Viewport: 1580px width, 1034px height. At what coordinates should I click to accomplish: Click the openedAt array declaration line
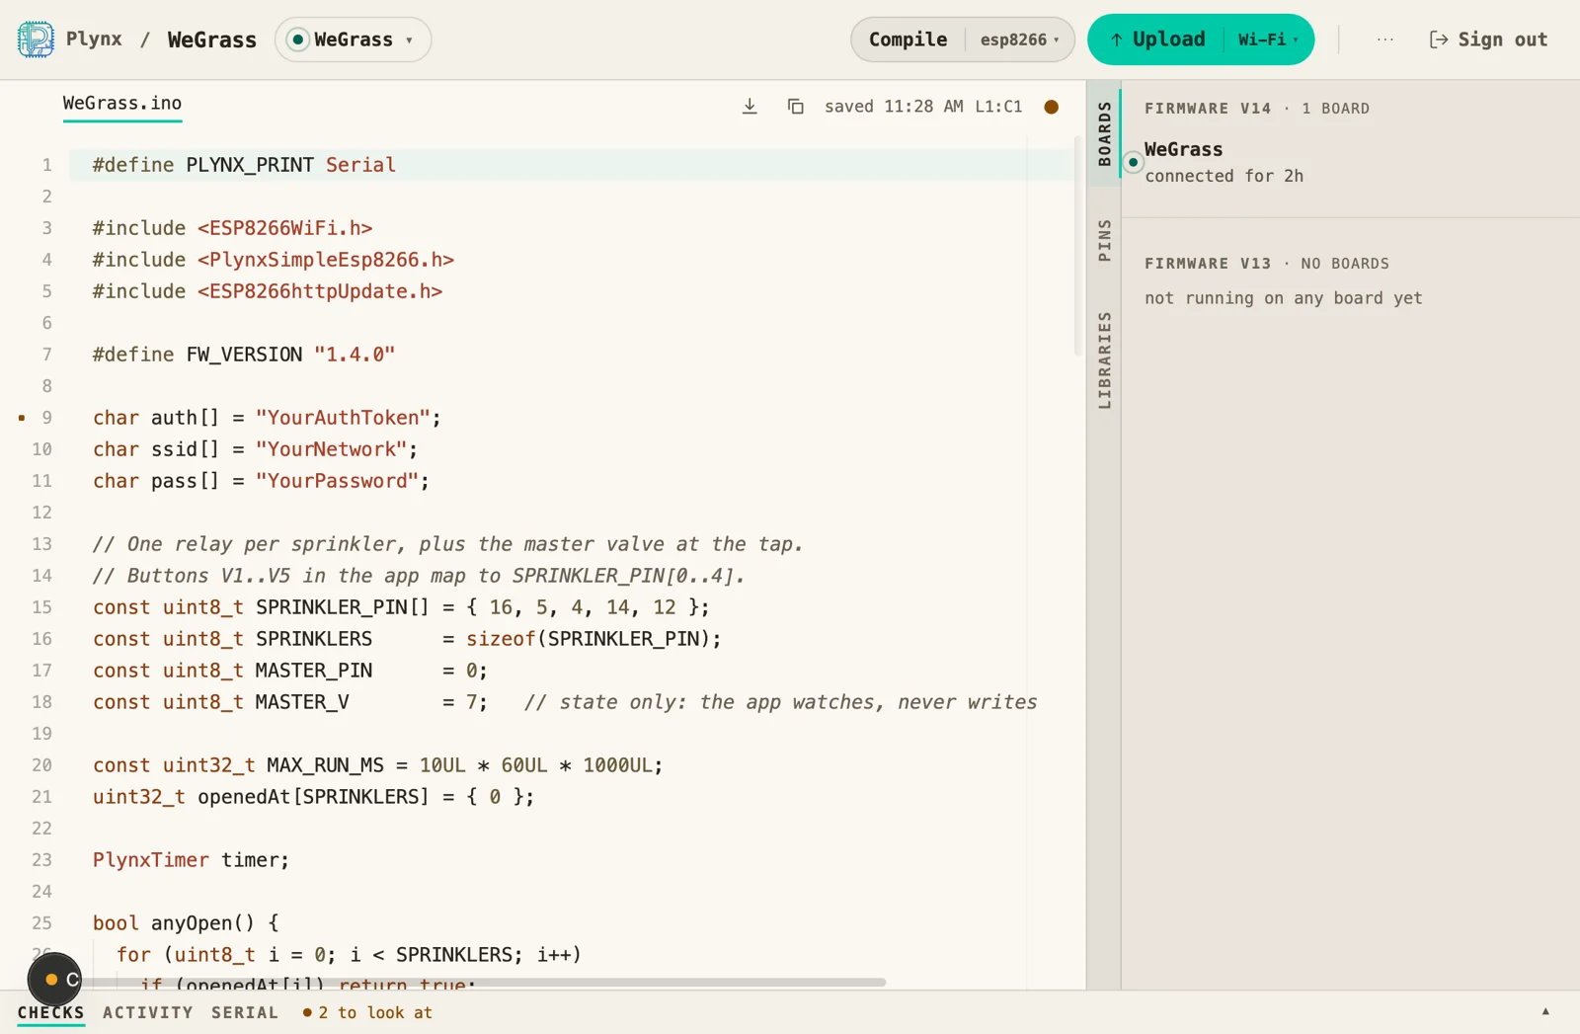(313, 797)
